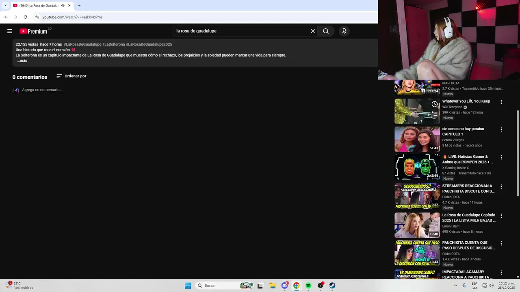Go to YouTube Premium home logo
Image resolution: width=520 pixels, height=292 pixels.
click(33, 31)
